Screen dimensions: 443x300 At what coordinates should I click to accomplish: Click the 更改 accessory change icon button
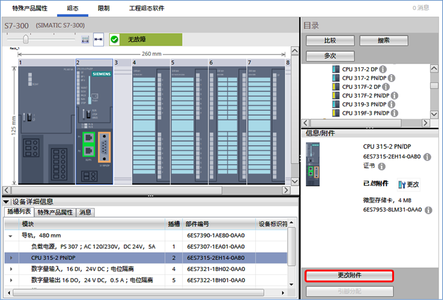[x=408, y=184]
